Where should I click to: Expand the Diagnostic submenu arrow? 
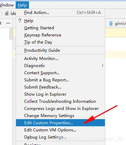click(x=103, y=65)
